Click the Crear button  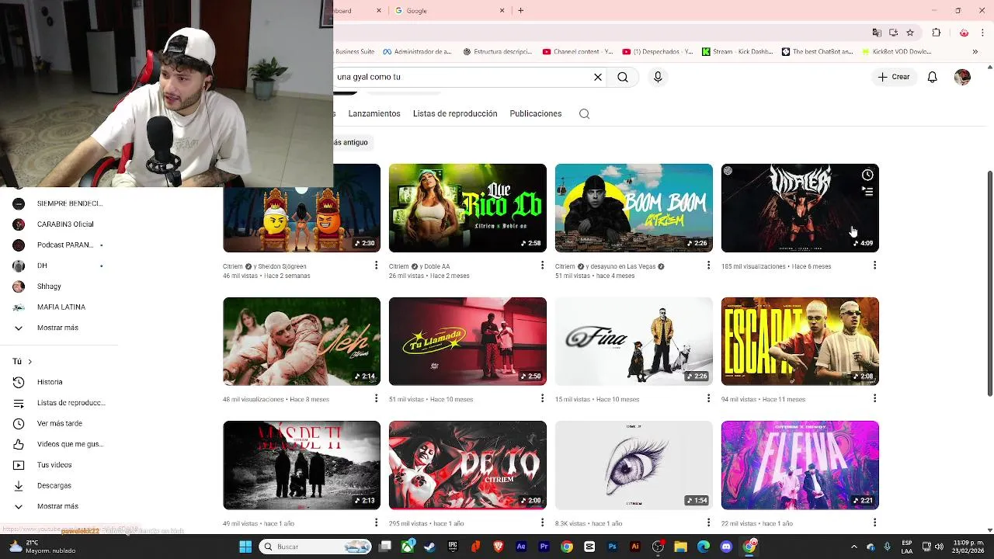pos(894,77)
